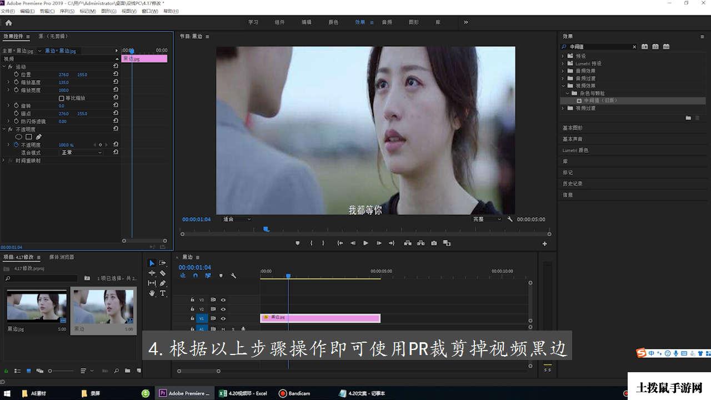Viewport: 711px width, 400px height.
Task: Toggle linked selection in the timeline
Action: [x=208, y=276]
